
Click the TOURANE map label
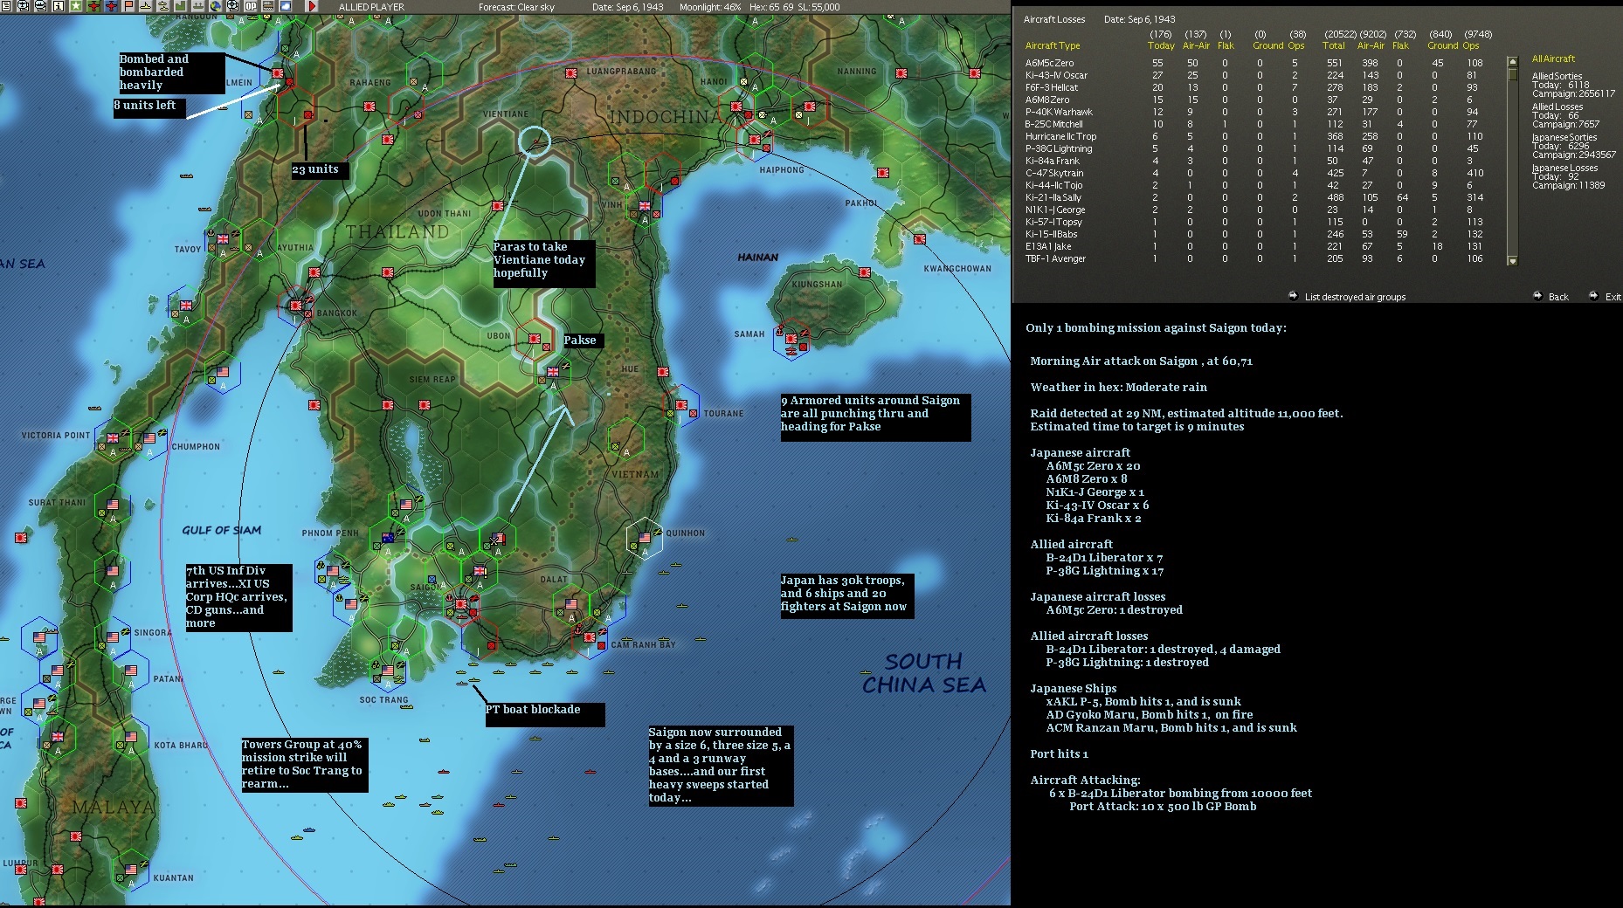point(723,414)
